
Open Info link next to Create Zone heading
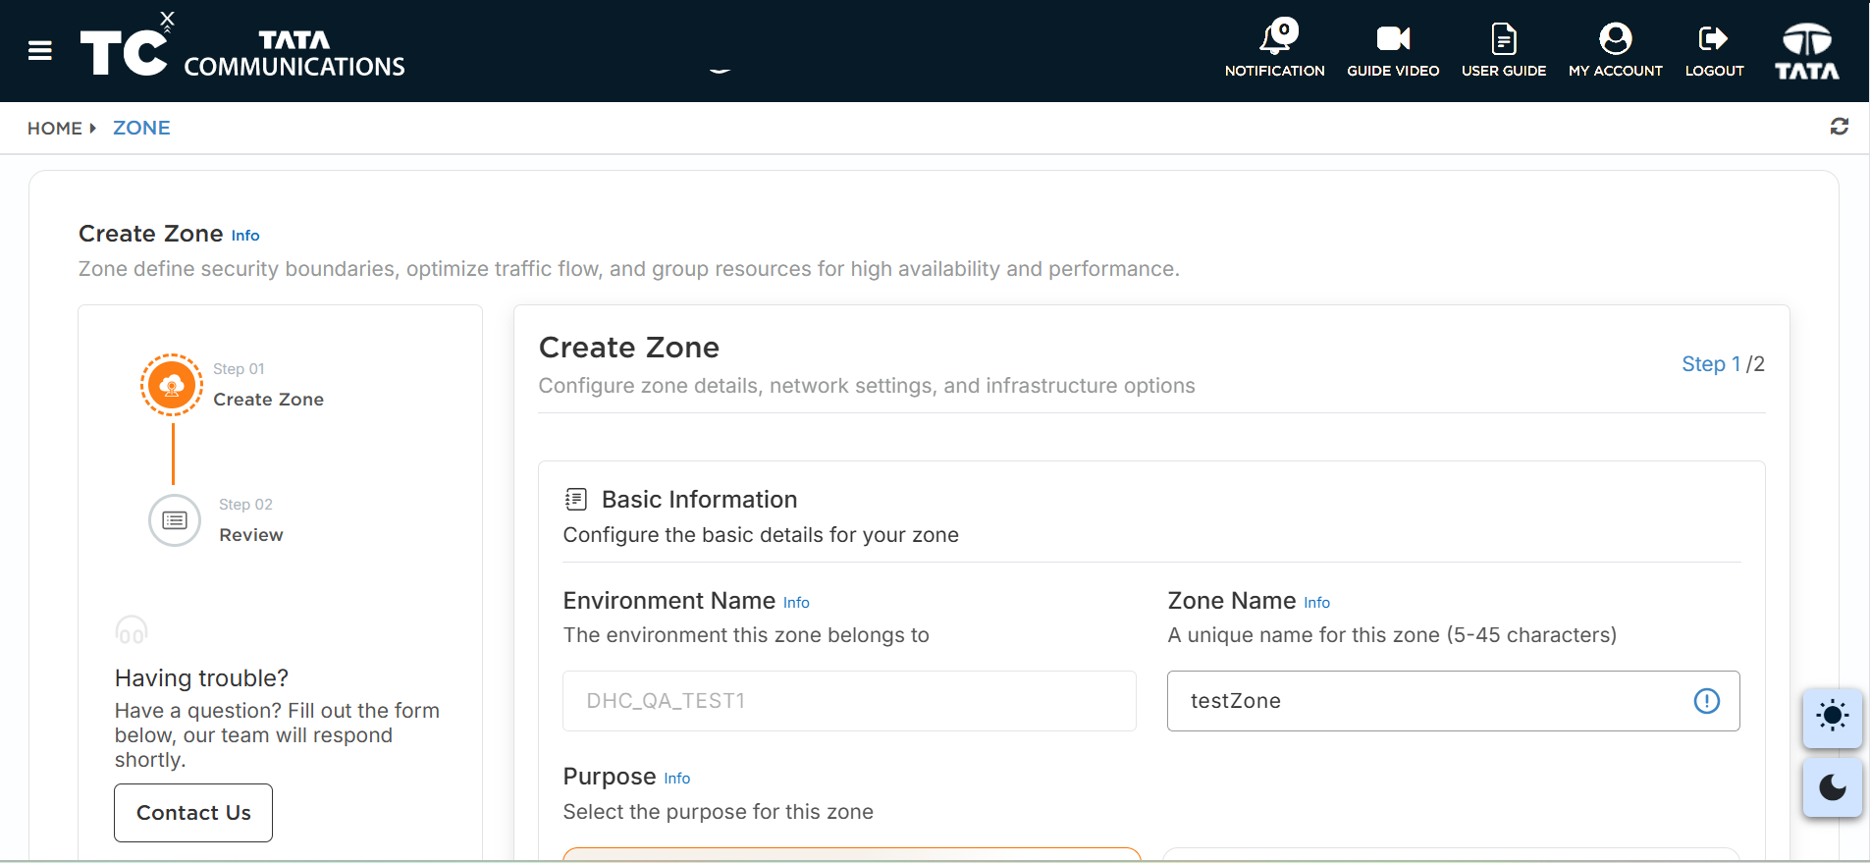[x=245, y=236]
